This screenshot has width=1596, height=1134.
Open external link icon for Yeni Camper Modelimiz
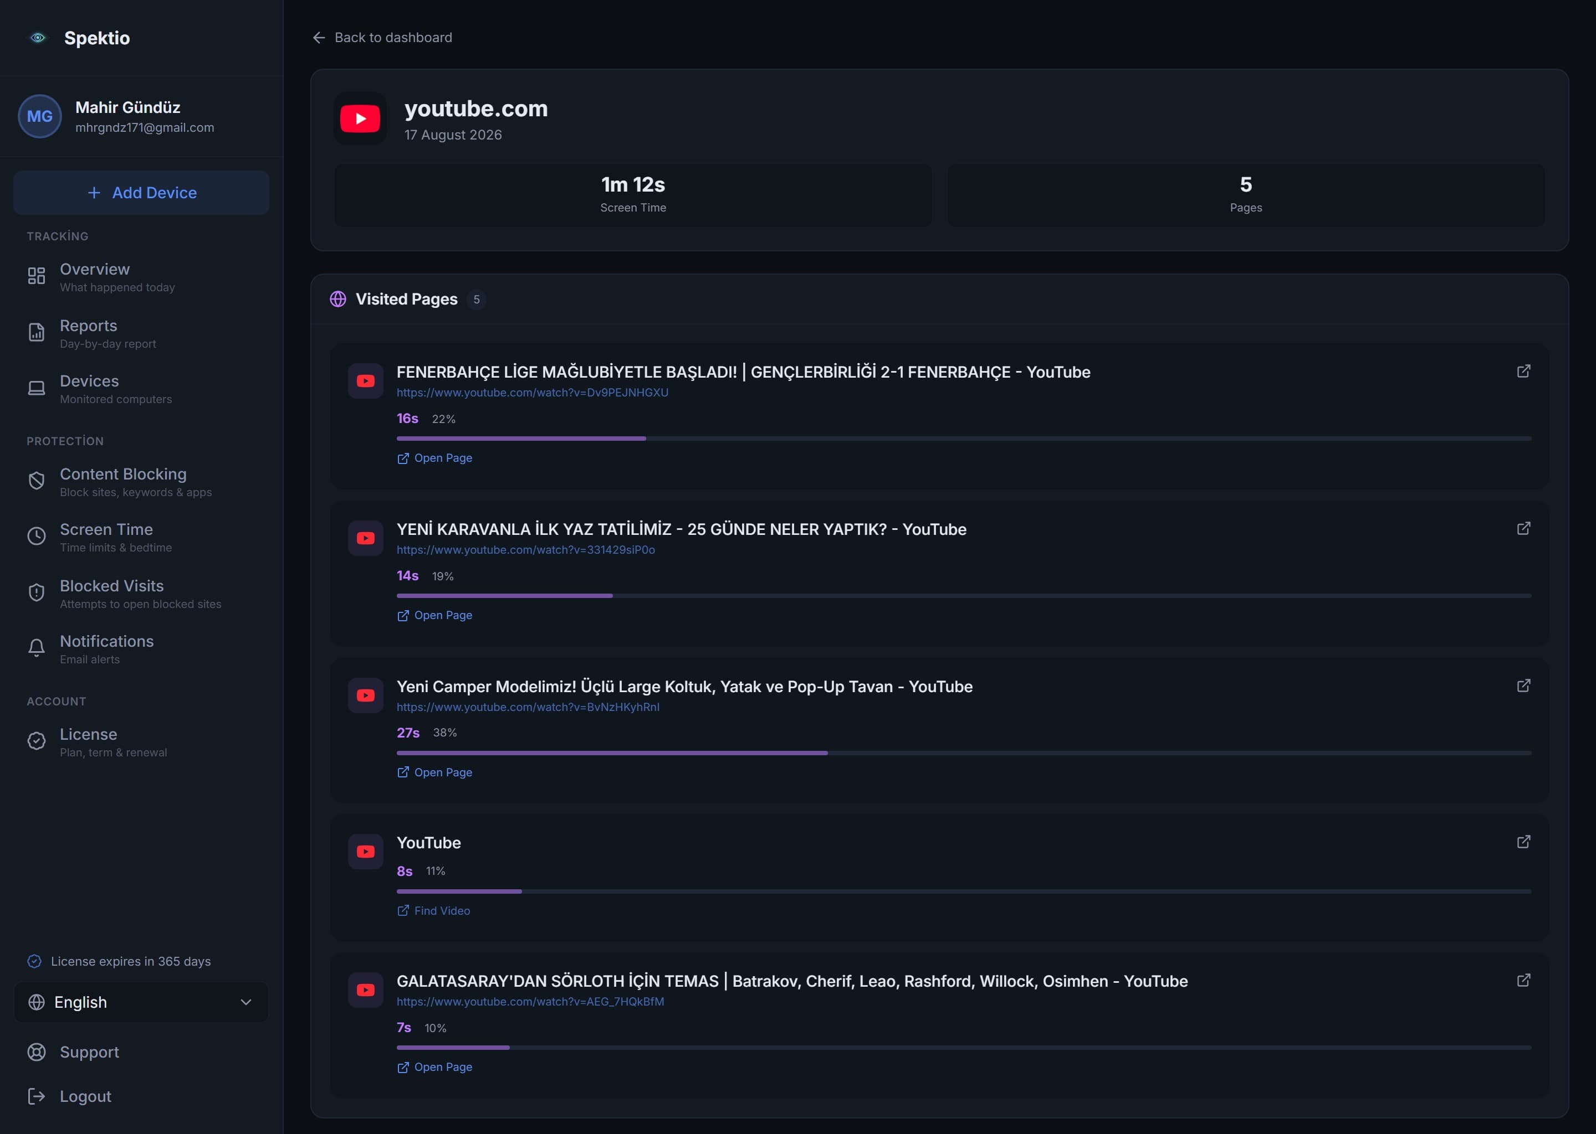[1524, 685]
